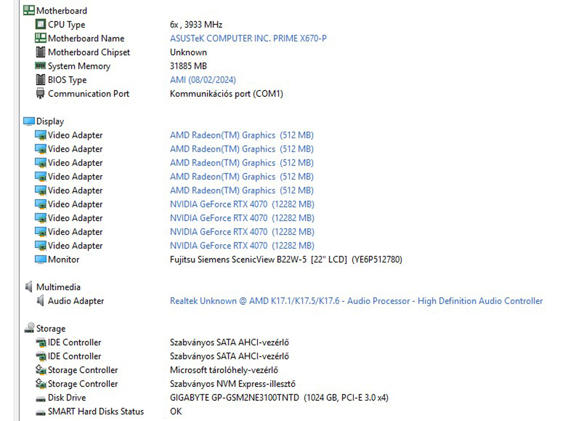Click the Multimedia section speaker icon
The width and height of the screenshot is (568, 421).
pos(29,287)
